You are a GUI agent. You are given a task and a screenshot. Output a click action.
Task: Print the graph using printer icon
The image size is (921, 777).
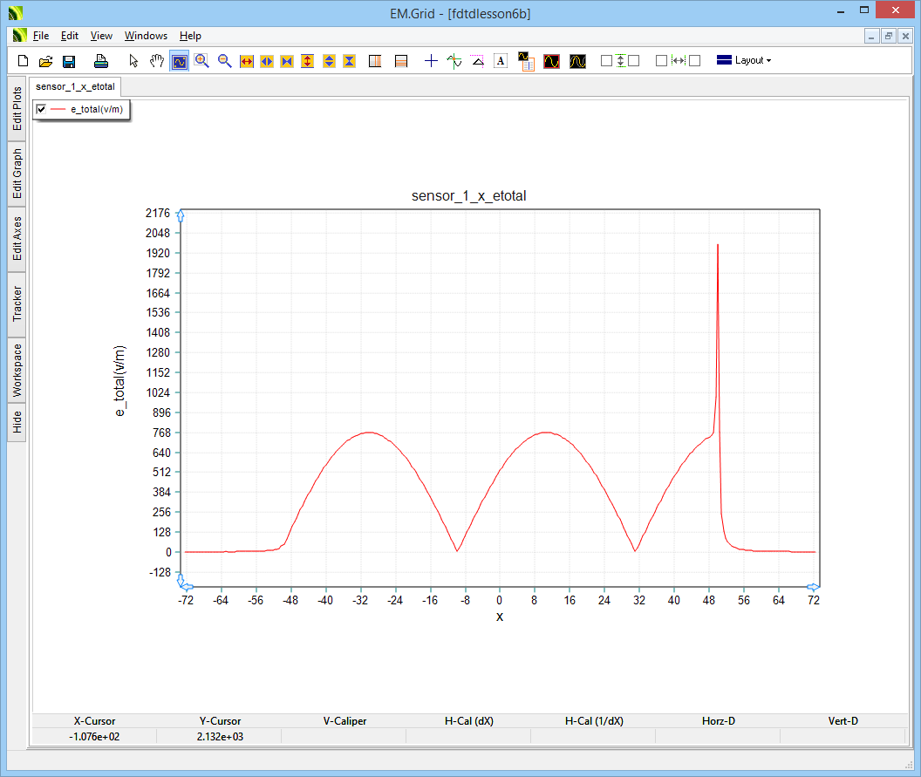[x=101, y=61]
